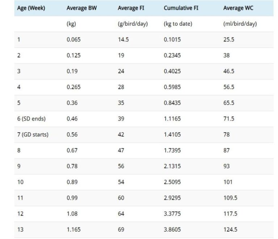278x239 pixels.
Task: Click the Average BW column header
Action: tap(79, 8)
